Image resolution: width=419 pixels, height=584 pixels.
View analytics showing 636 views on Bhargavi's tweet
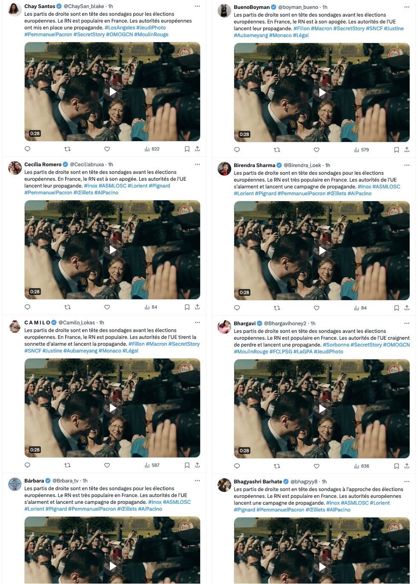pos(362,466)
